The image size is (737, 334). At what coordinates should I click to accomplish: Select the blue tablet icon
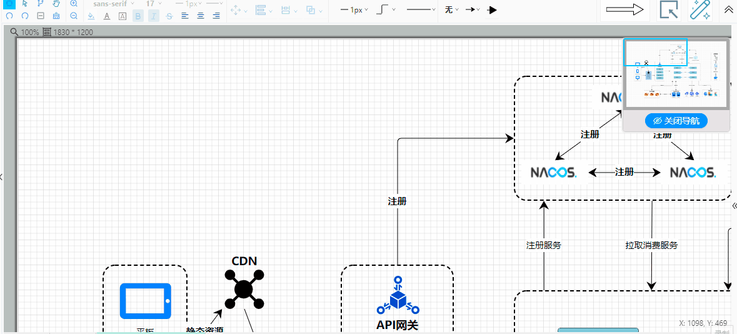click(x=145, y=301)
